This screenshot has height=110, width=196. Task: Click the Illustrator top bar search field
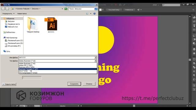[171, 5]
